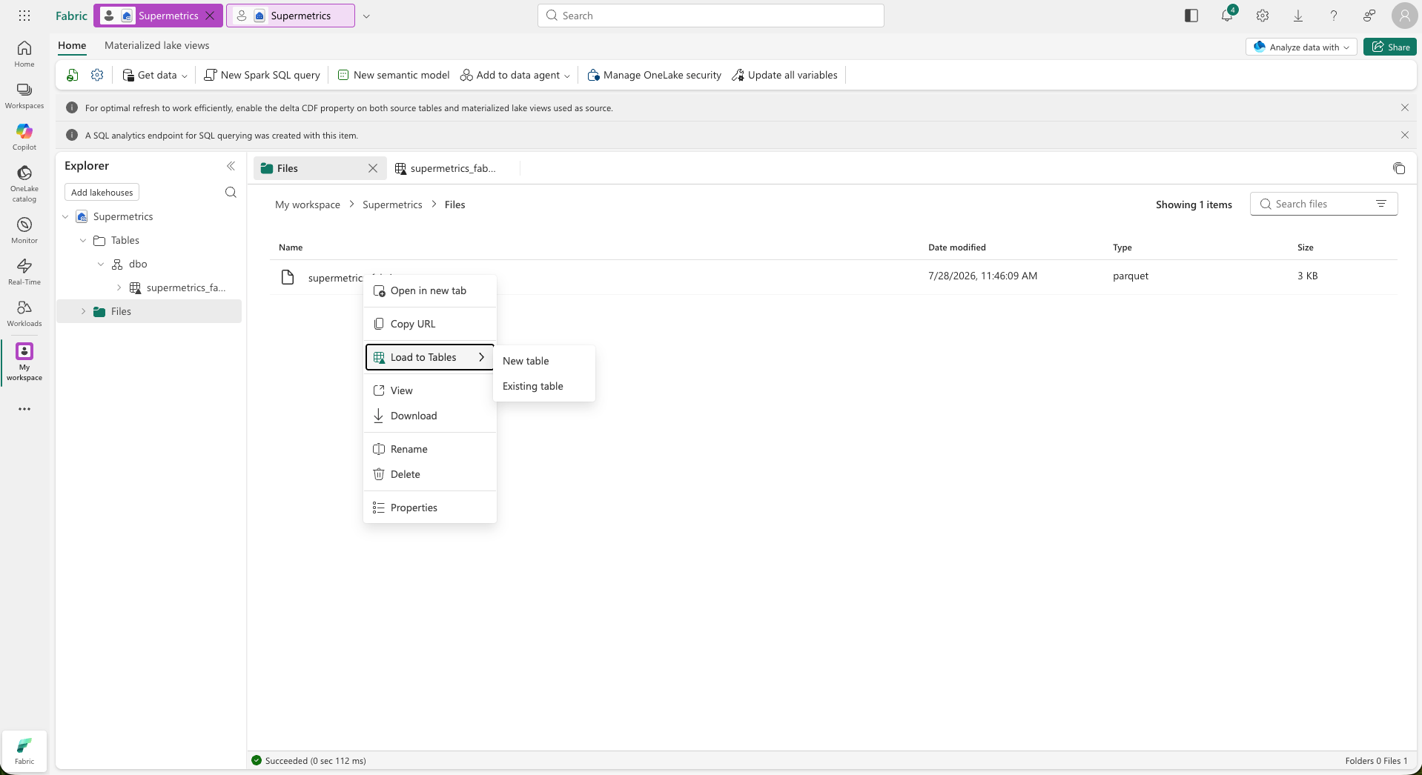1422x775 pixels.
Task: Open My workspace breadcrumb link
Action: [308, 204]
